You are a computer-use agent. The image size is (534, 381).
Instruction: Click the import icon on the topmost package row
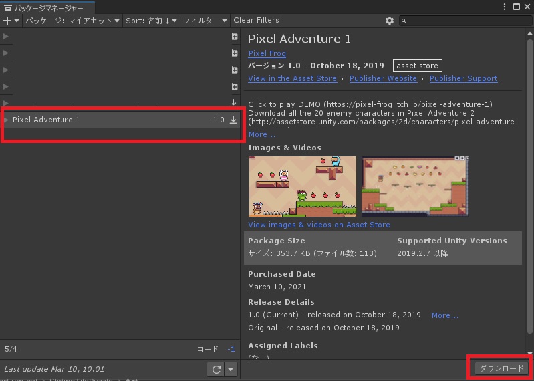[x=235, y=37]
